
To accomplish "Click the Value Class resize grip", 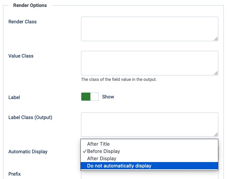I will (x=216, y=73).
